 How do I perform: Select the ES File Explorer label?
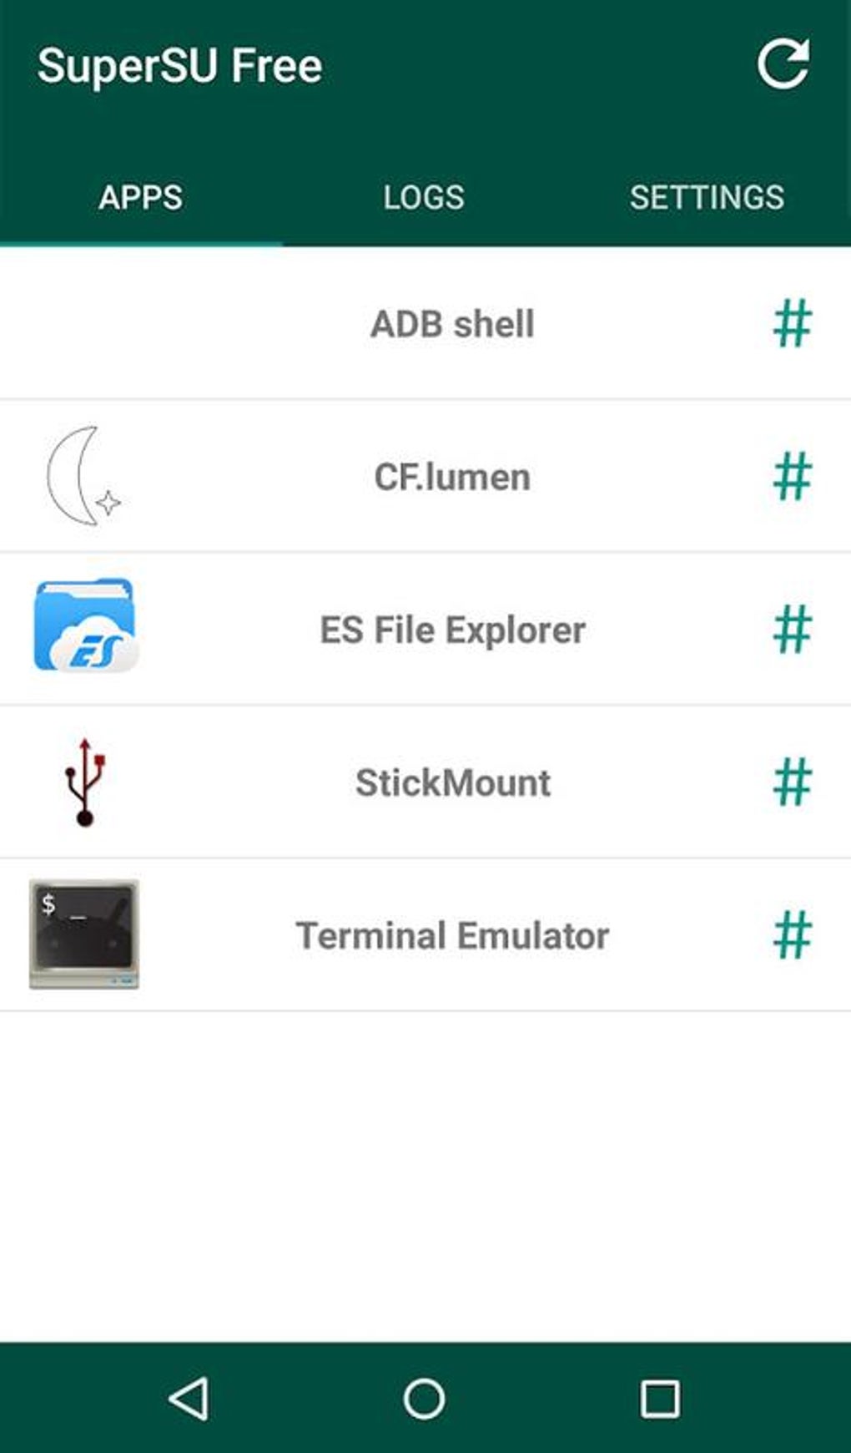[x=452, y=630]
